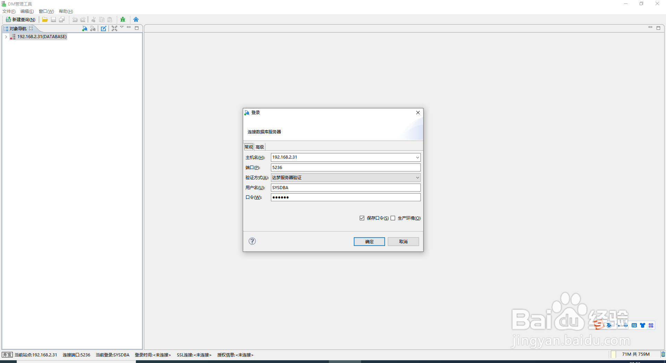Click status text 当前站点:192.168.2.31
This screenshot has width=666, height=363.
click(36, 355)
